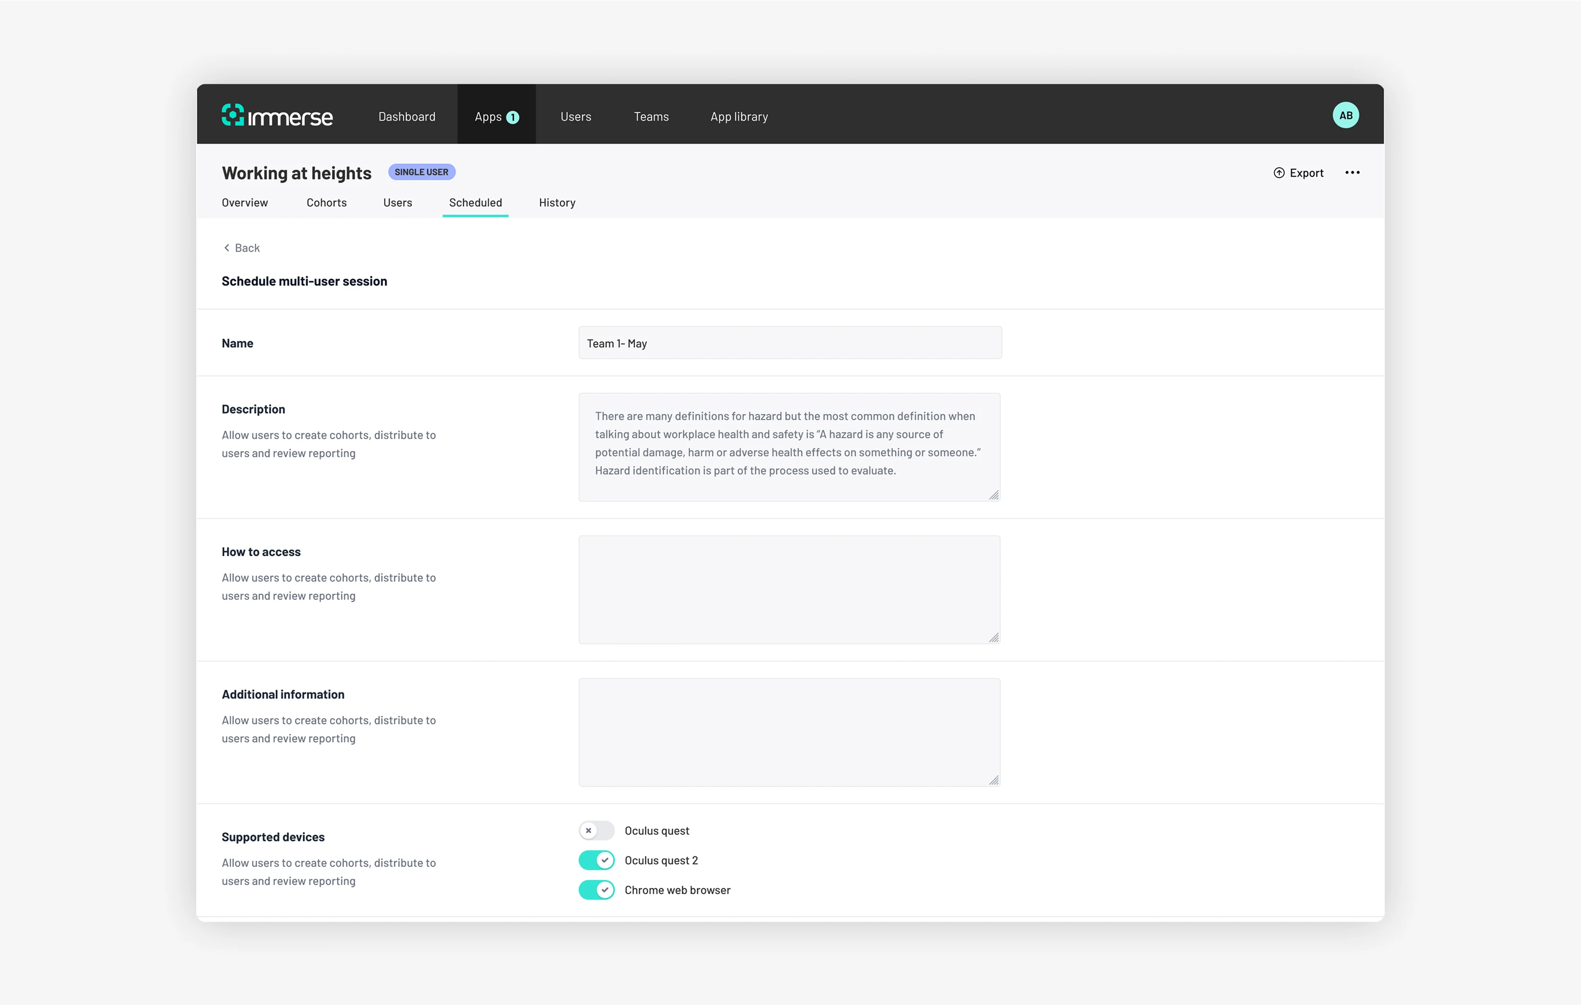Go Back to the previous page
This screenshot has width=1581, height=1005.
click(241, 247)
